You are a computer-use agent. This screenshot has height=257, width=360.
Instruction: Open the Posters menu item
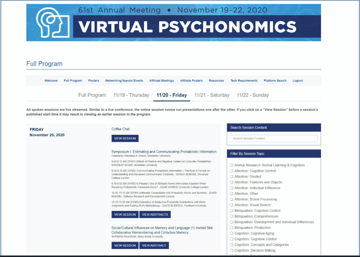[94, 81]
